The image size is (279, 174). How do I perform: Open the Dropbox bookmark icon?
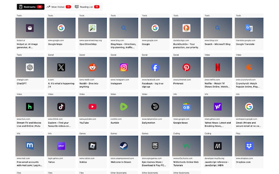point(249,145)
